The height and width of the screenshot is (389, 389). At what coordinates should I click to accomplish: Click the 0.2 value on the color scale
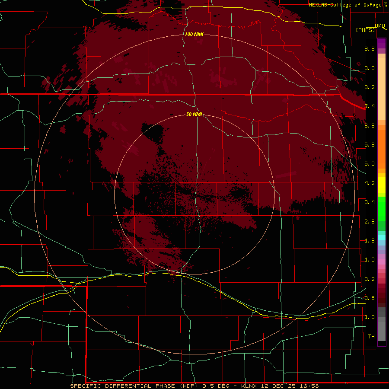tap(370, 279)
